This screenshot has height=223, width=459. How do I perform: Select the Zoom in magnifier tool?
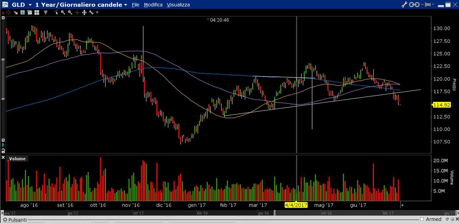coord(62,13)
